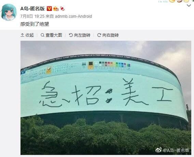Image resolution: width=194 pixels, height=157 pixels.
Task: Open the post options chevron menu
Action: coord(189,5)
